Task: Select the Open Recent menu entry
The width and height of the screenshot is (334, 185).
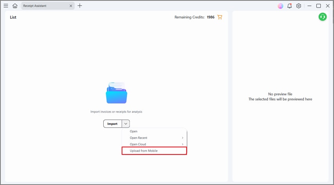Action: click(154, 138)
